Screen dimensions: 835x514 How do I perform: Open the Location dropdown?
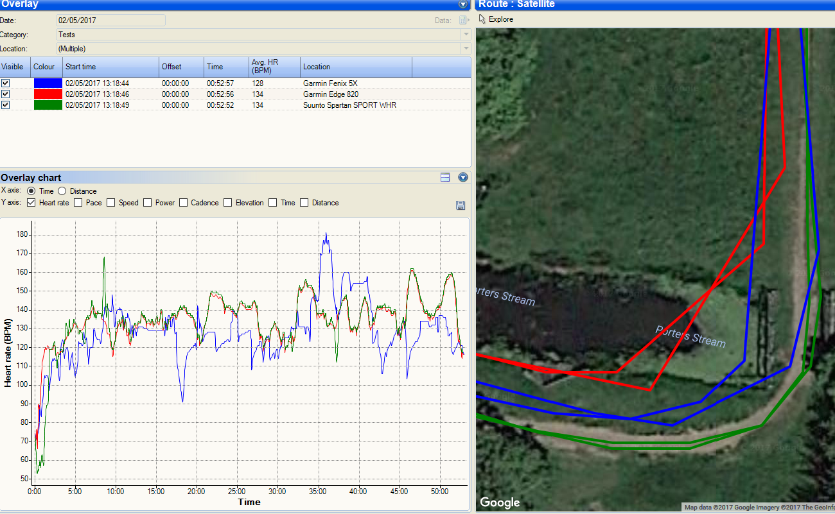point(466,49)
